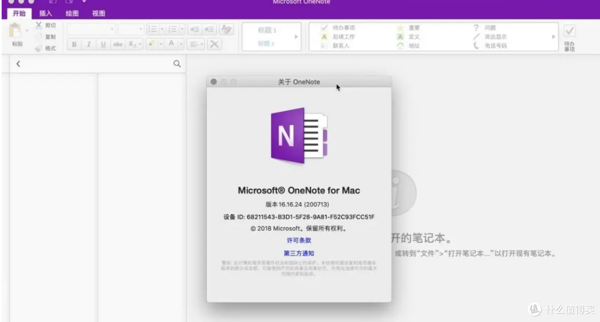Viewport: 600px width, 322px height.
Task: Apply the text highlight color
Action: [152, 44]
